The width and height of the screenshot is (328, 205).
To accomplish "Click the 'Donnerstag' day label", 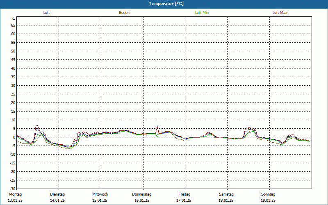I will pyautogui.click(x=141, y=194).
